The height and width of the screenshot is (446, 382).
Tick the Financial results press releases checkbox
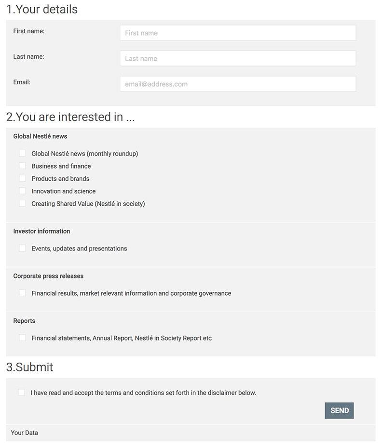point(23,293)
